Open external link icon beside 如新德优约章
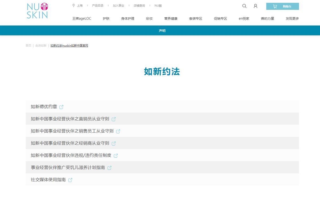Image resolution: width=320 pixels, height=197 pixels. [61, 107]
